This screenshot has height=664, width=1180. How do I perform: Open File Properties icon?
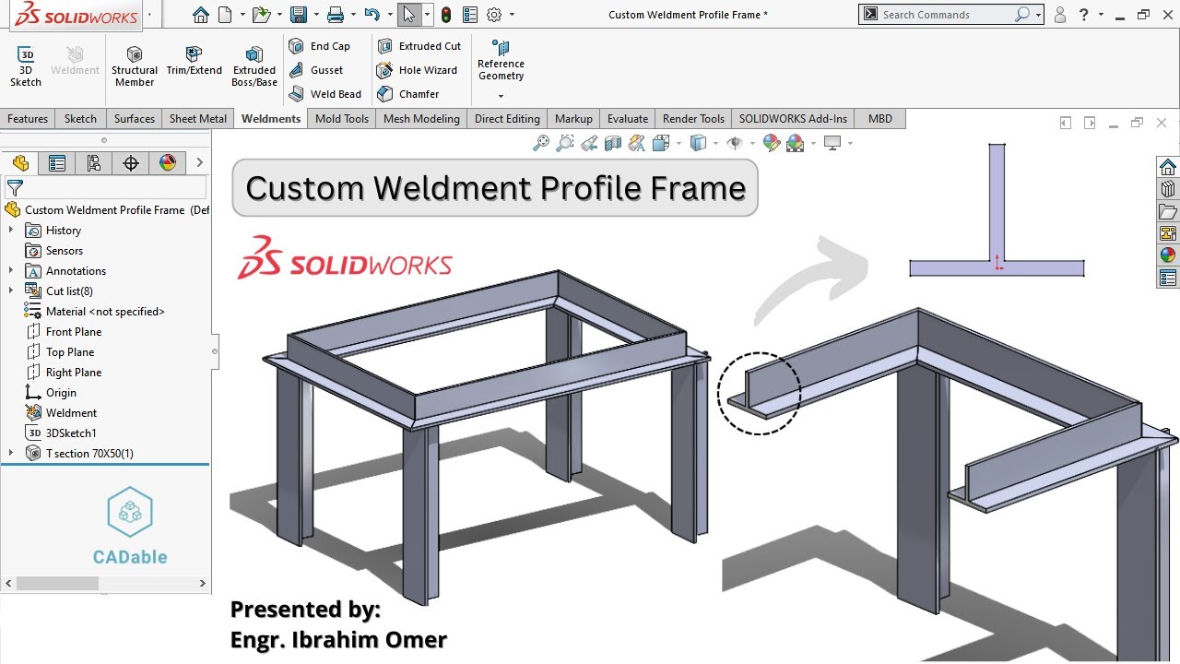point(470,15)
